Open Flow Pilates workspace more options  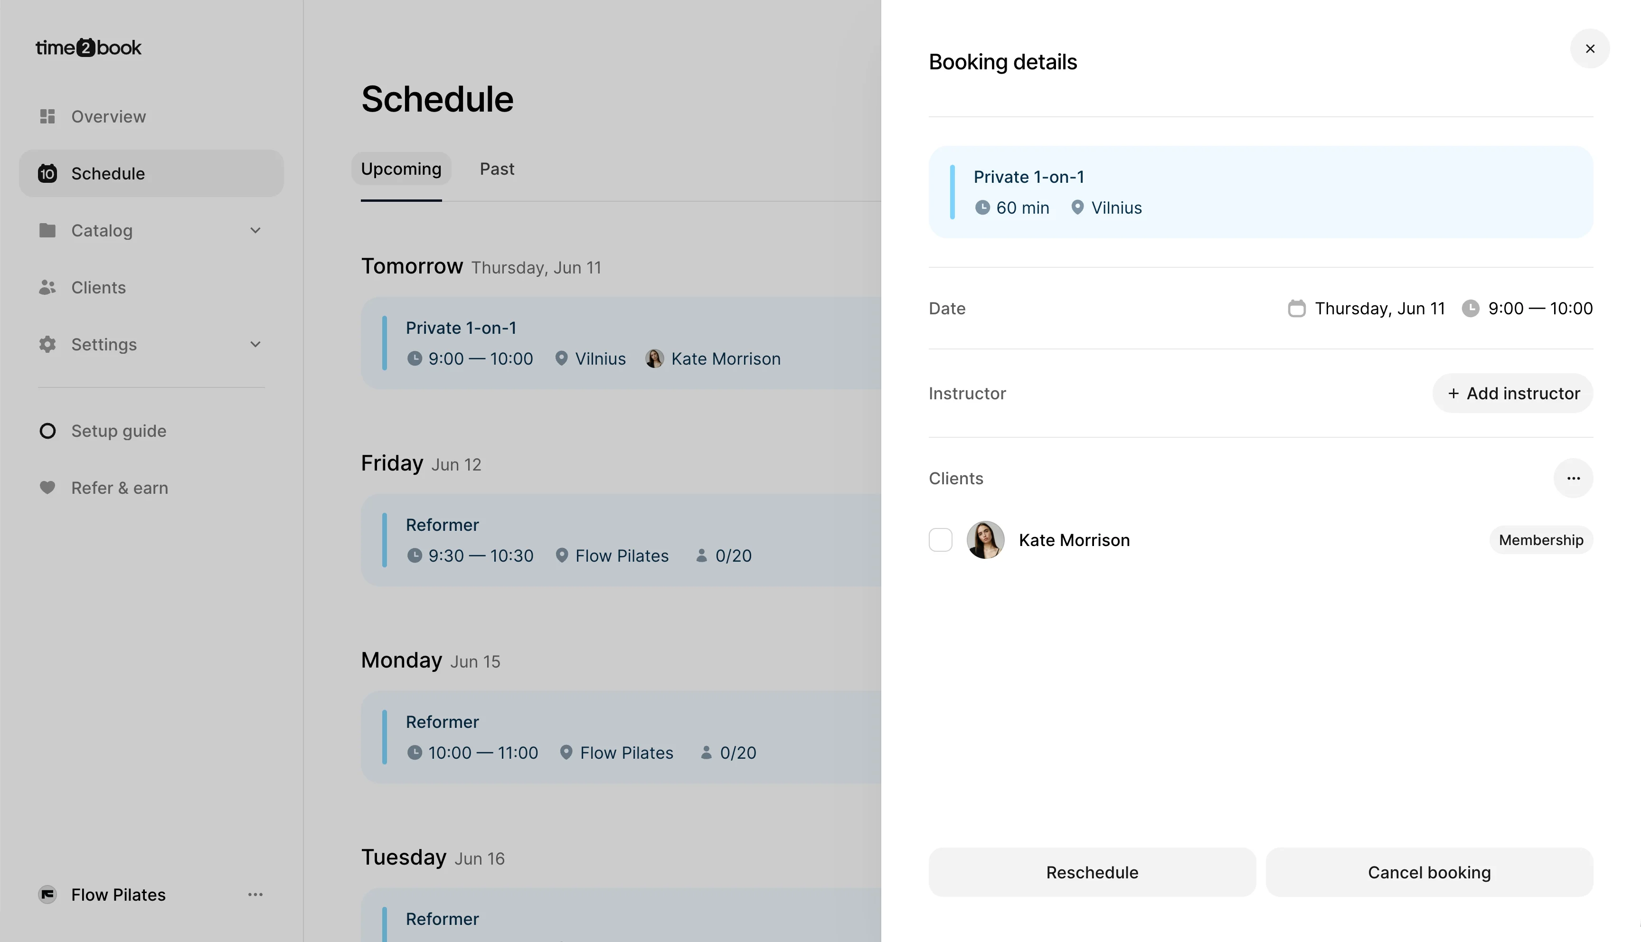coord(255,895)
